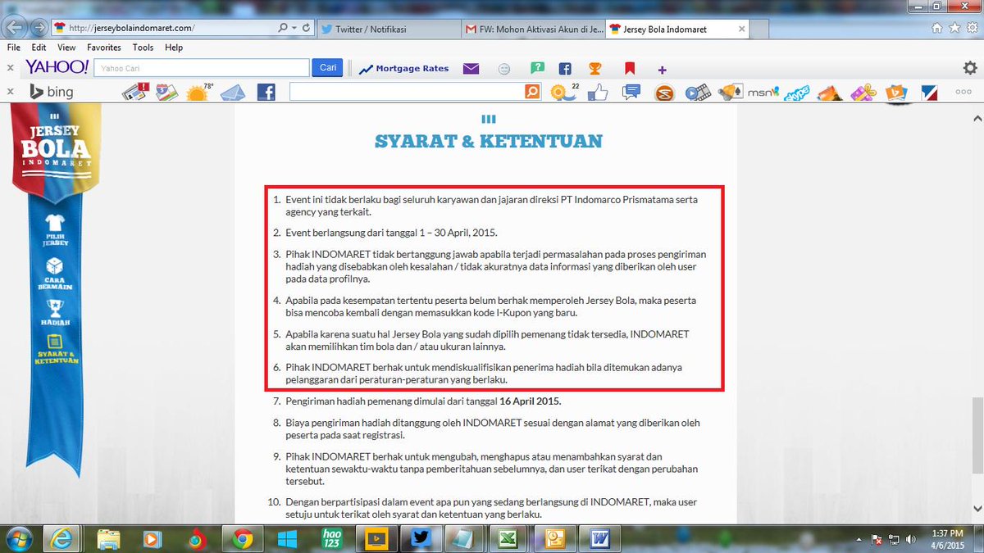984x553 pixels.
Task: Open the Tools menu
Action: (x=143, y=48)
